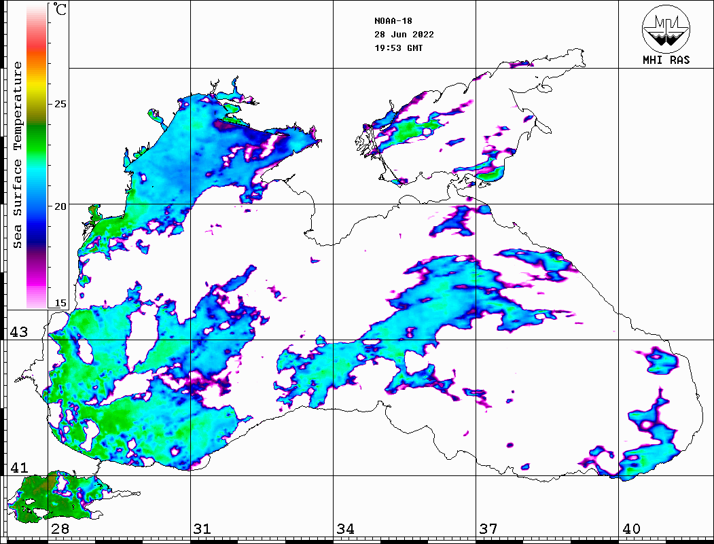Click the 15 mark on temperature scale
Image resolution: width=714 pixels, height=544 pixels.
[x=60, y=303]
